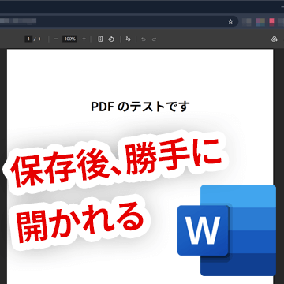Bookmark this page with the star icon
284x284 pixels.
pyautogui.click(x=230, y=21)
